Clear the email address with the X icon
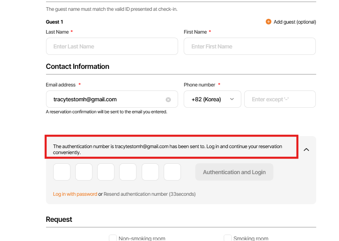The image size is (339, 241). [x=168, y=99]
